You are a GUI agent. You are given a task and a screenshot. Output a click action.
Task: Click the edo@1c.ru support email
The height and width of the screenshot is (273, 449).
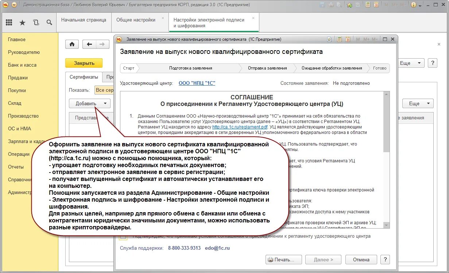tap(217, 248)
